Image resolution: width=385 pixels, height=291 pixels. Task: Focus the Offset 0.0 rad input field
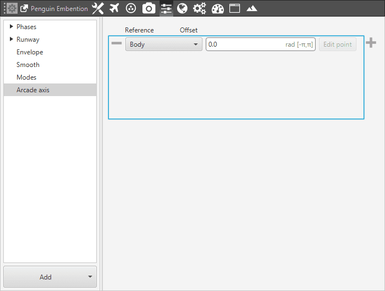pyautogui.click(x=261, y=44)
